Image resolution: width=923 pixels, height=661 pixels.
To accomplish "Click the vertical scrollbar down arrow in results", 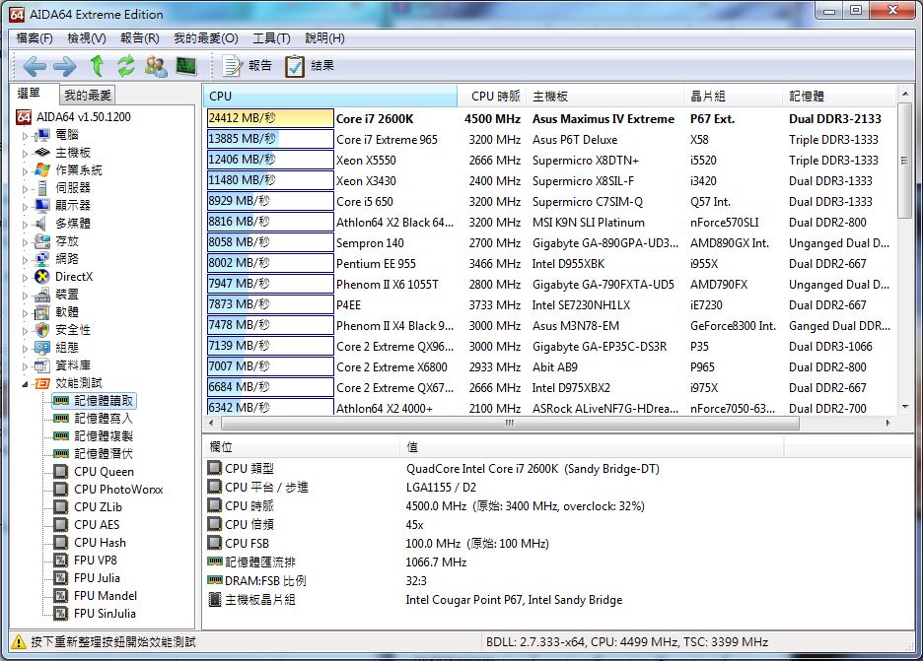I will tap(905, 407).
